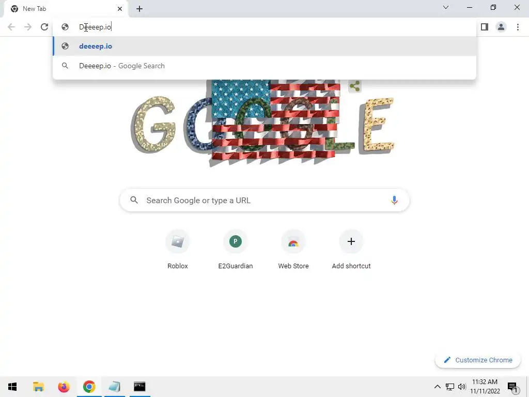Click the magnifier icon in search box

134,200
